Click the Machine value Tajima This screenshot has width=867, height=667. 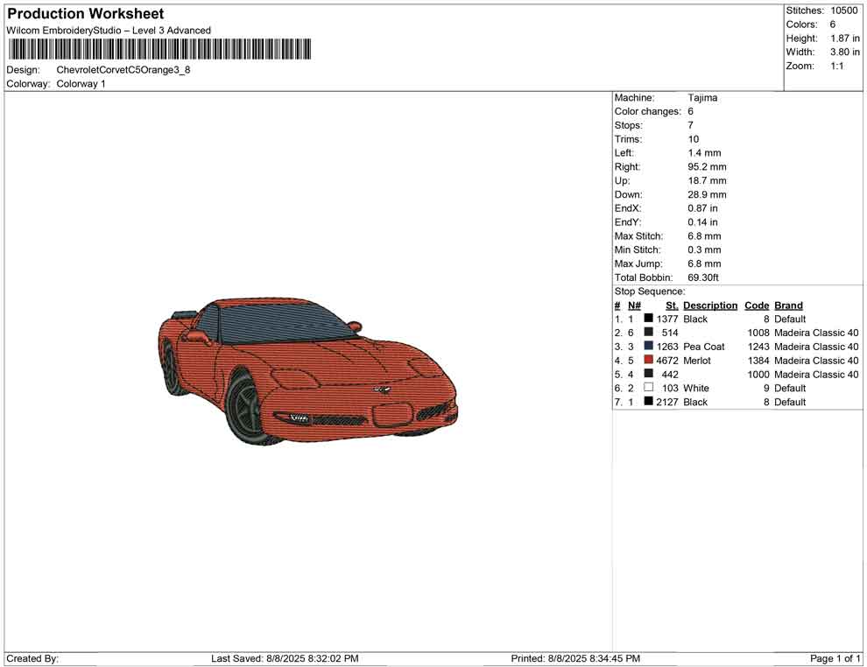tap(702, 98)
